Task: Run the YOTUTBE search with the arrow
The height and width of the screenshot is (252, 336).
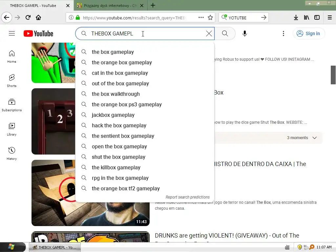Action: pyautogui.click(x=264, y=18)
